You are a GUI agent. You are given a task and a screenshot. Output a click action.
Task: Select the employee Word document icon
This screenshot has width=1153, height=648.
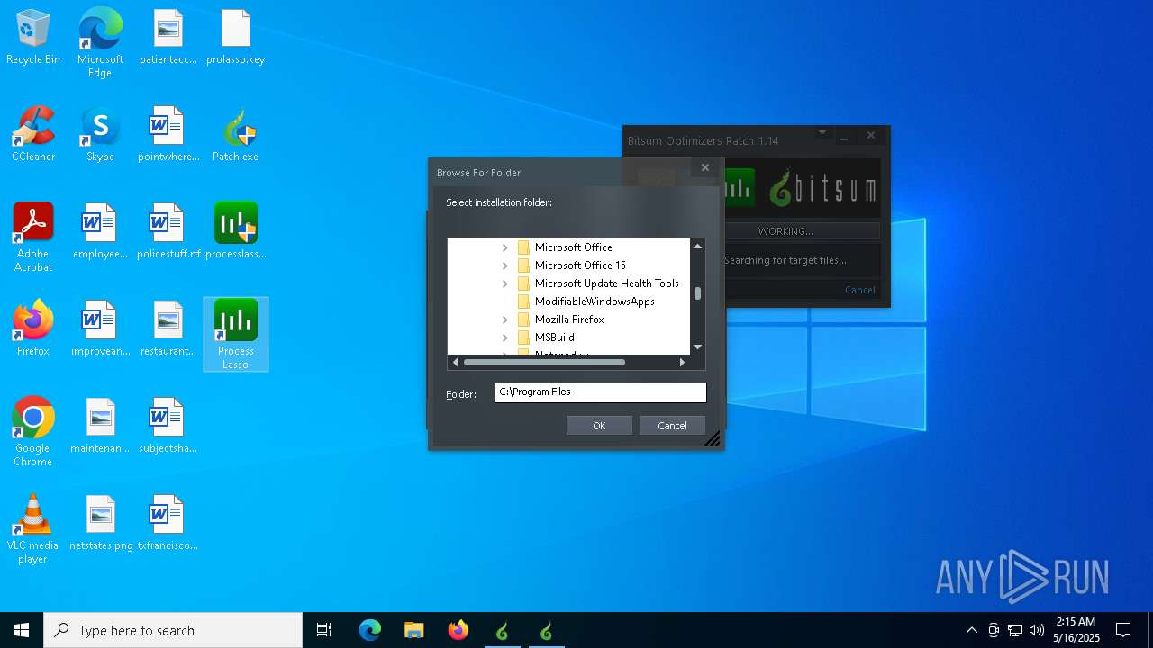100,232
